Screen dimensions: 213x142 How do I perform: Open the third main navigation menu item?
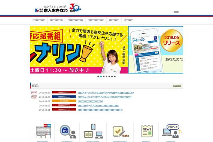75,20
